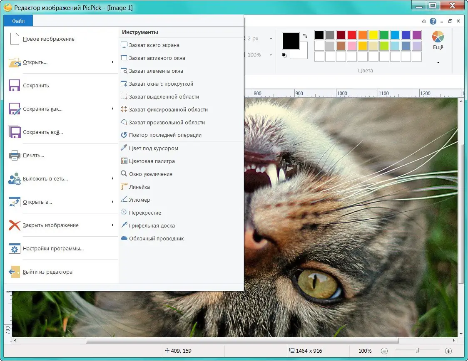This screenshot has height=361, width=468.
Task: Expand the Выложить в сеть submenu arrow
Action: point(112,178)
